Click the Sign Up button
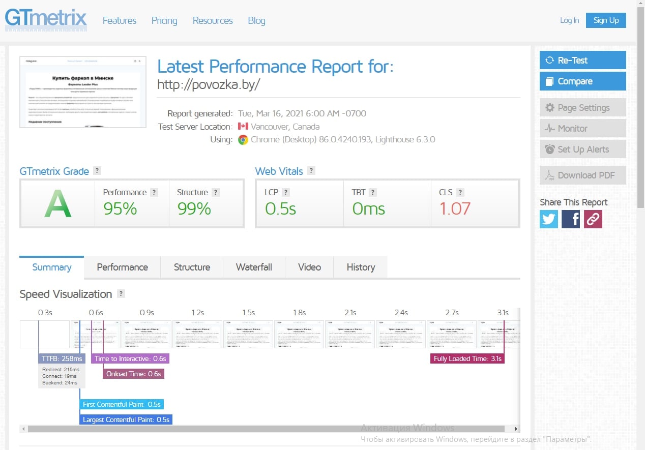Screen dimensions: 645x450 [606, 20]
